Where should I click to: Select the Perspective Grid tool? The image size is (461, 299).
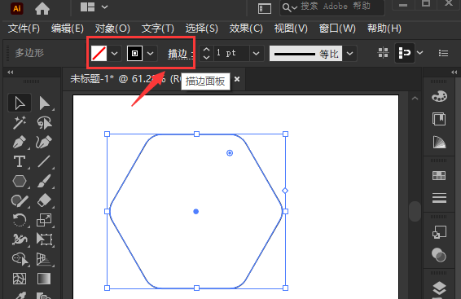[x=44, y=259]
